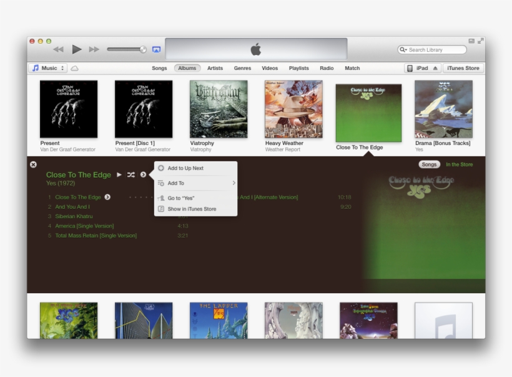Switch to the Songs tab
512x377 pixels.
coord(159,68)
